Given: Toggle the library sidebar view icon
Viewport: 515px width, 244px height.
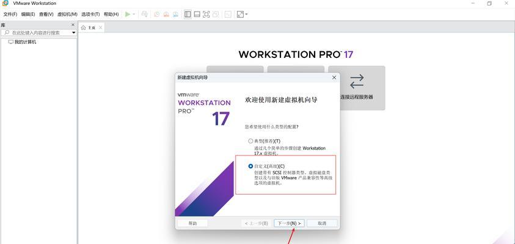Looking at the screenshot, I should click(188, 14).
